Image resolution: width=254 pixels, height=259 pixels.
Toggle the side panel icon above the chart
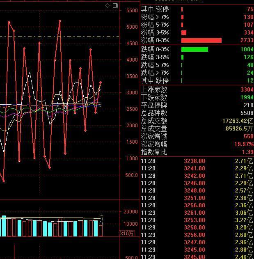click(x=115, y=6)
